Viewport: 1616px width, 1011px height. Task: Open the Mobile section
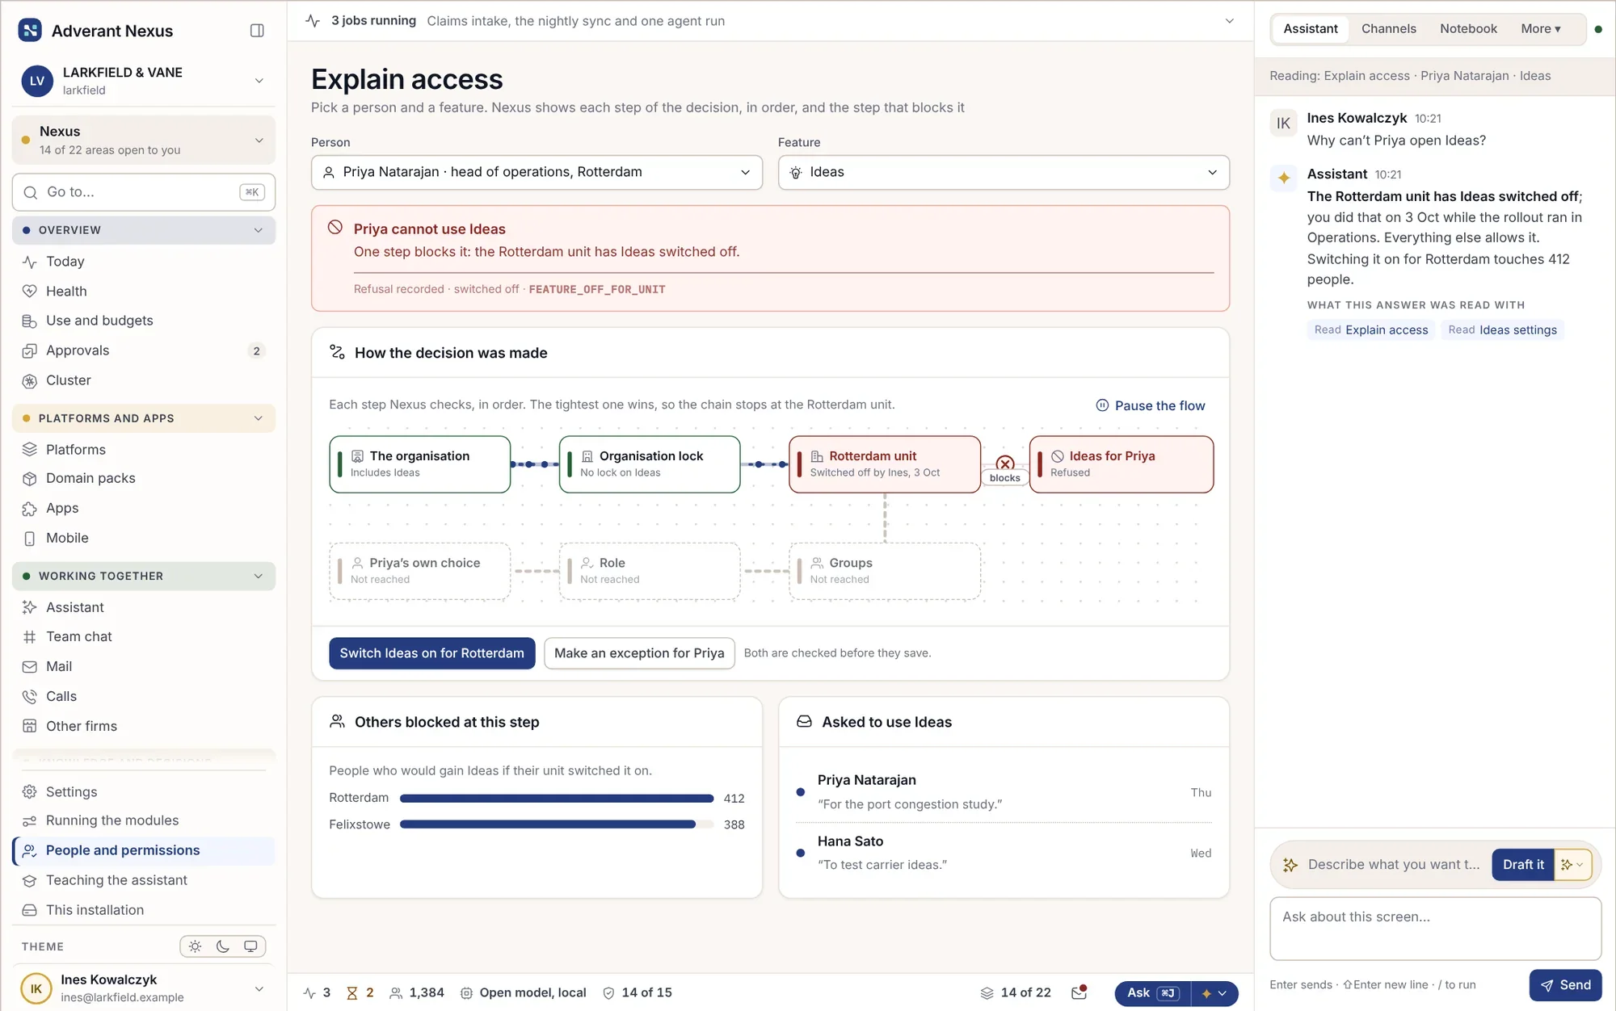tap(144, 538)
